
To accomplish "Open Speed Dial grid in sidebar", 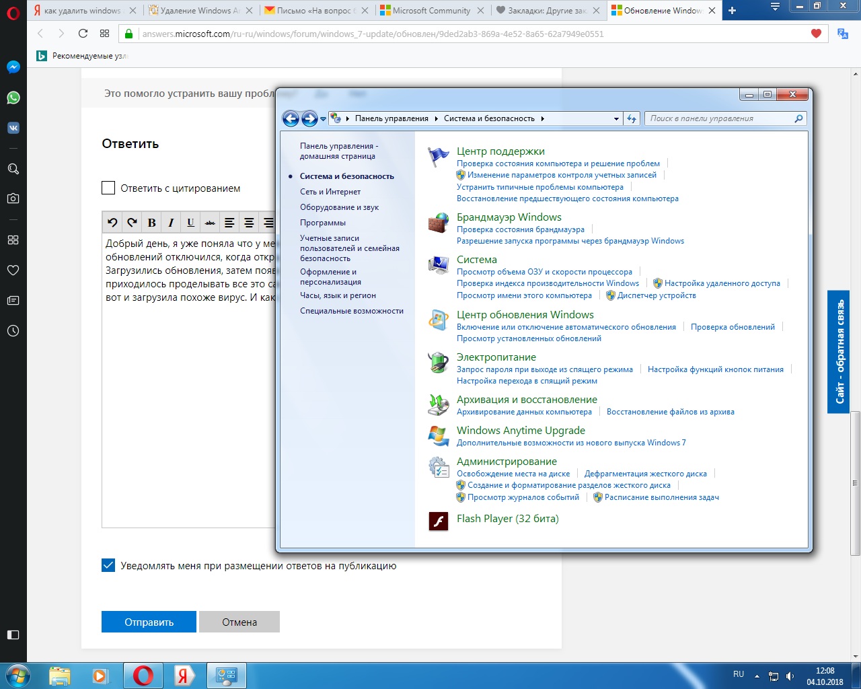I will 13,240.
